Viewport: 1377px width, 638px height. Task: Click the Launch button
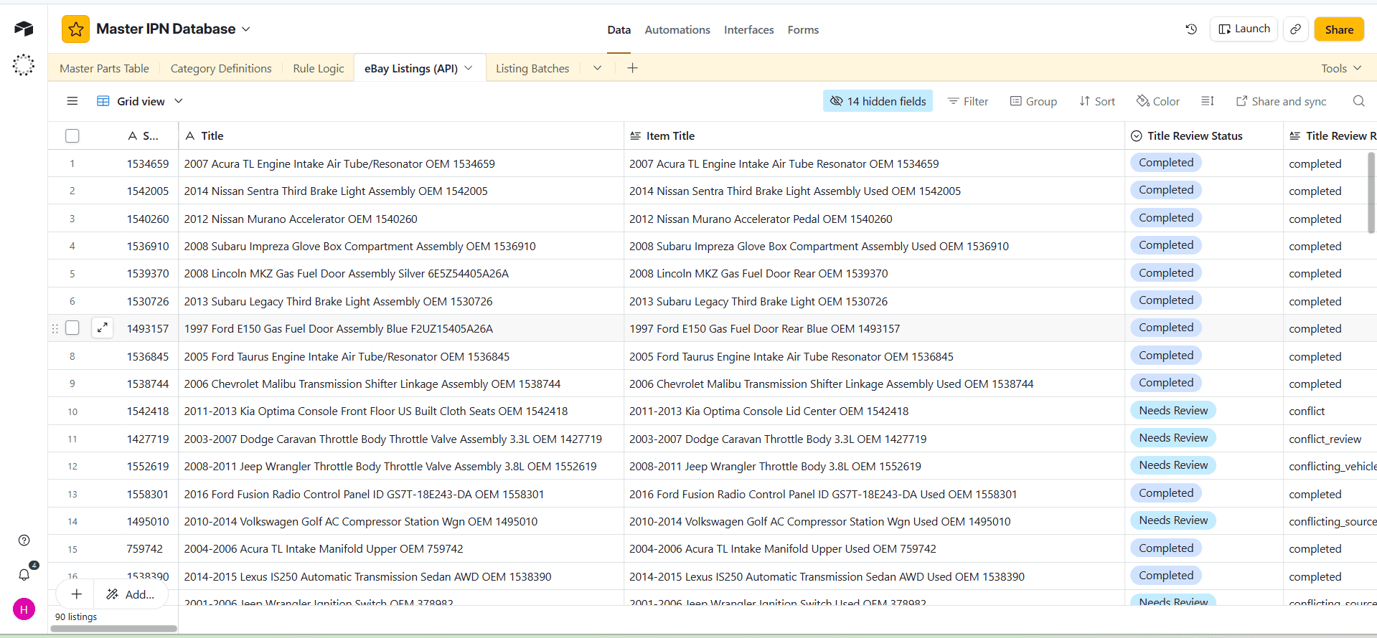[1244, 29]
